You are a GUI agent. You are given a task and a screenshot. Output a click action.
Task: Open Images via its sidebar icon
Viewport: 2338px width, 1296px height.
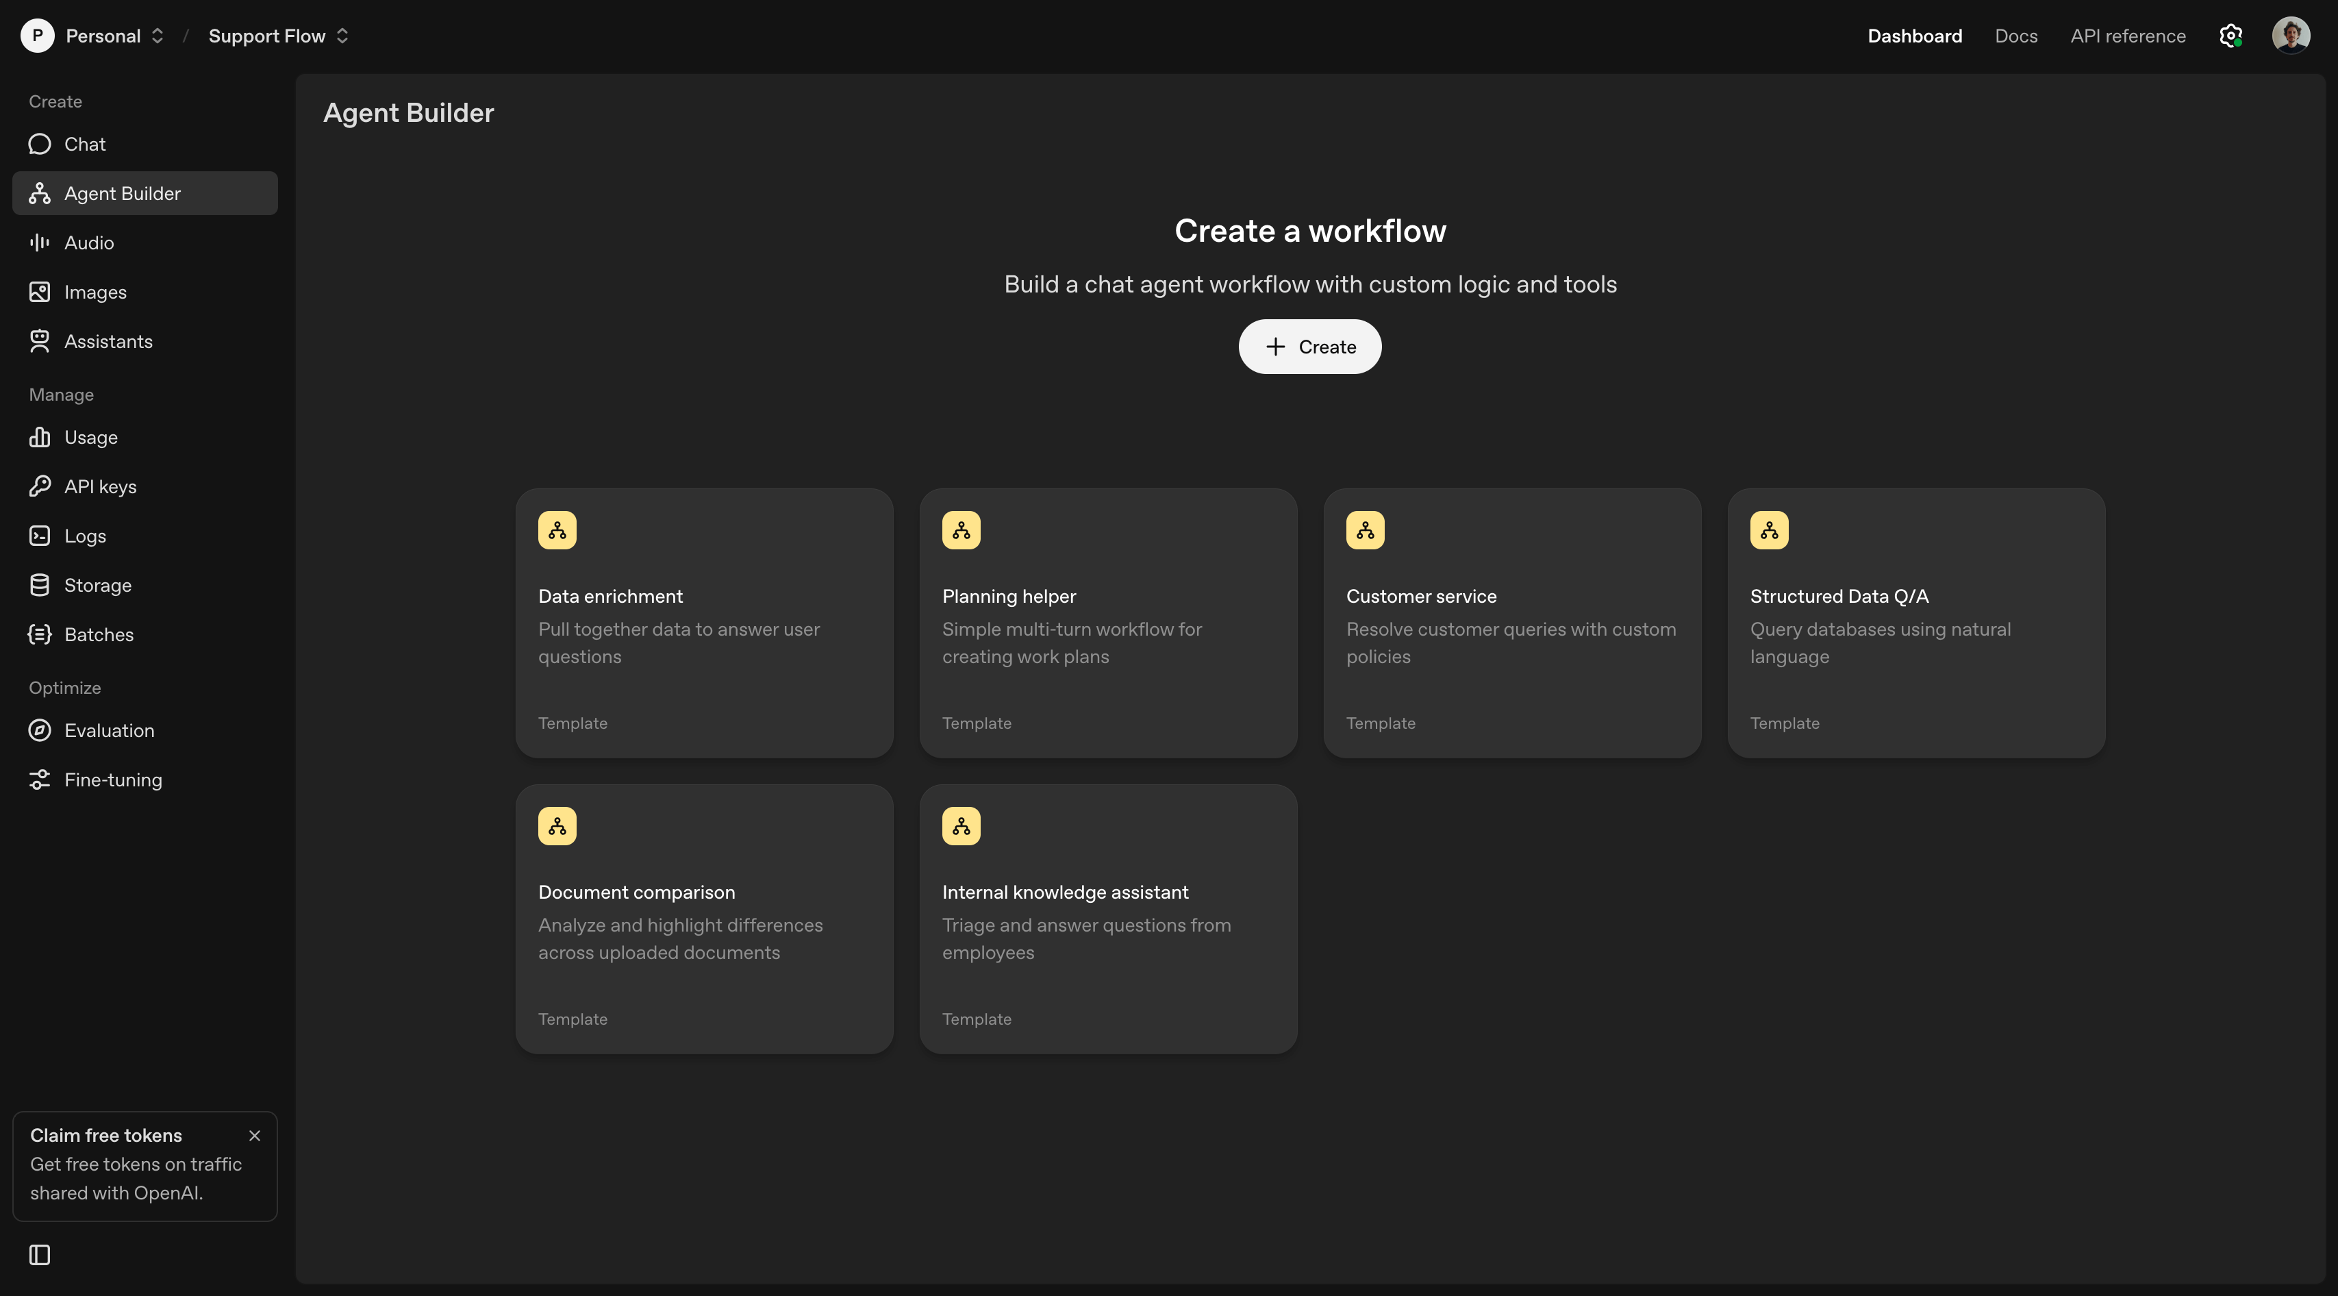click(x=39, y=292)
